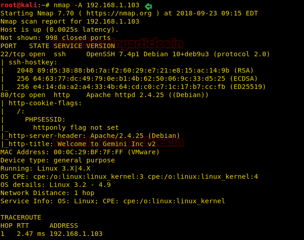Click the green arrow beside the nmap command
Image resolution: width=304 pixels, height=240 pixels.
[x=148, y=6]
